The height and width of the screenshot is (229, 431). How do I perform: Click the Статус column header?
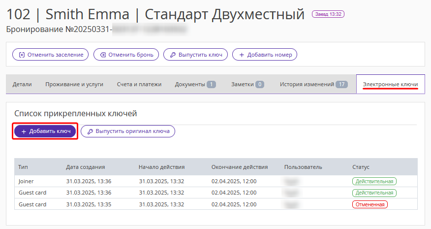[x=361, y=167]
